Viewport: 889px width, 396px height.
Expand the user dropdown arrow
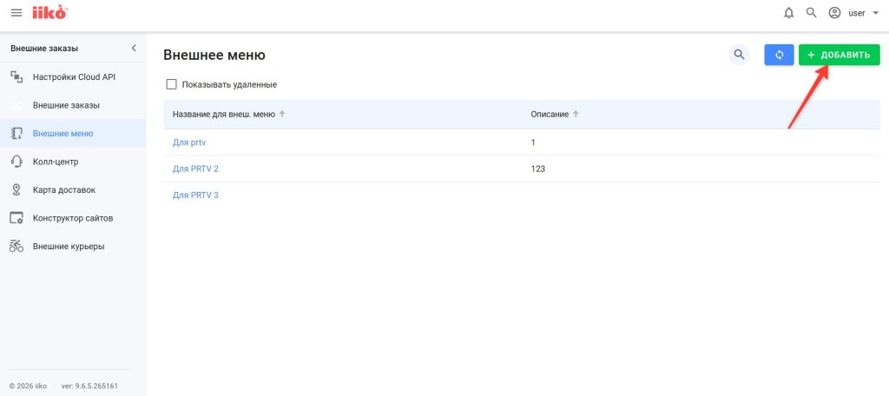click(875, 13)
